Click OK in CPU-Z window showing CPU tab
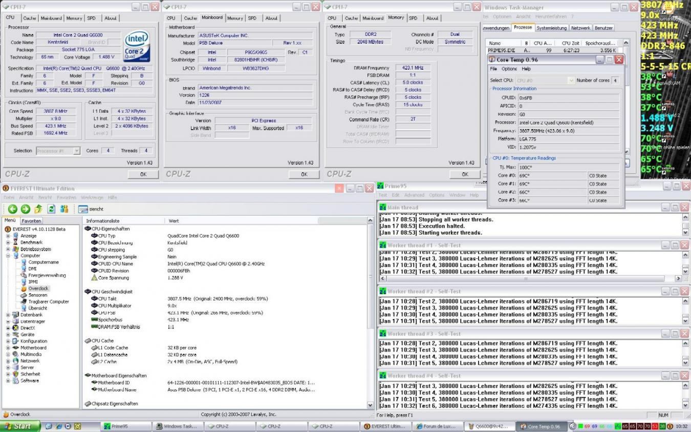The height and width of the screenshot is (432, 691). point(143,174)
